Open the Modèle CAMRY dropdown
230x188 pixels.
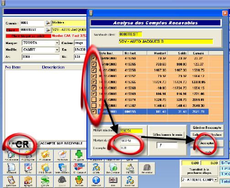point(57,50)
